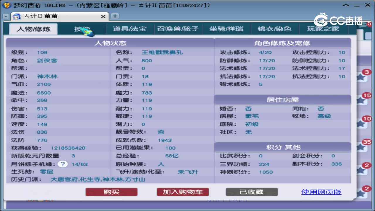
Task: Click the character avatar icon on the 去计II苗苗 tab
Action: (x=17, y=16)
